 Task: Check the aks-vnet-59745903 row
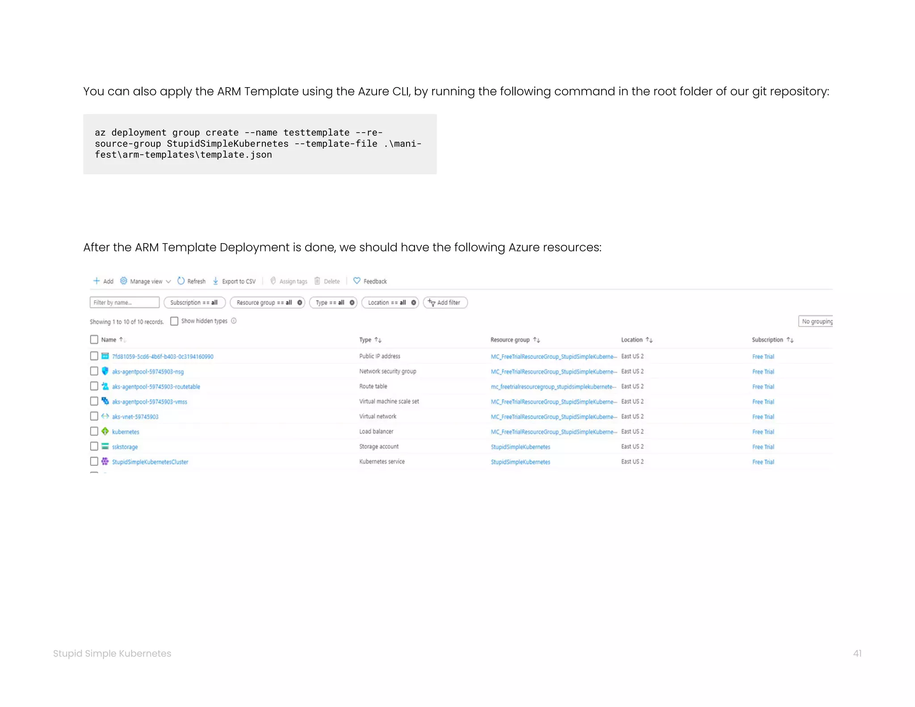[94, 416]
